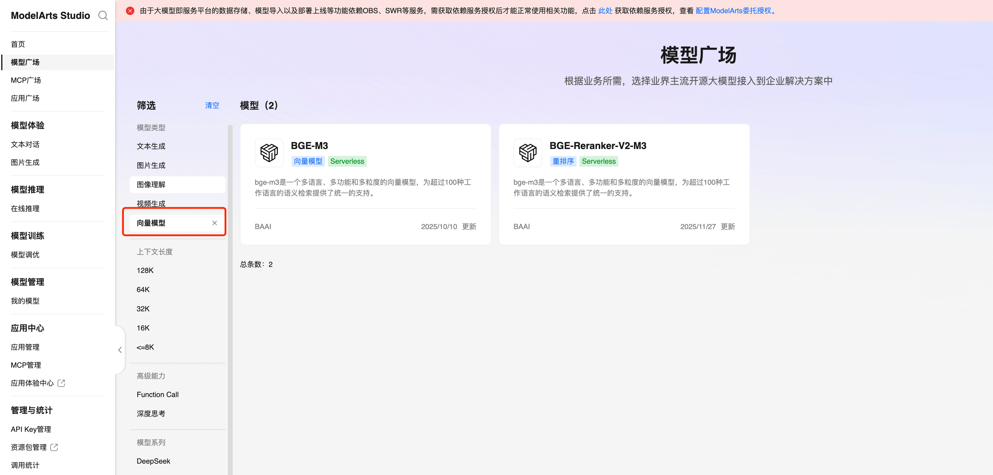
Task: Toggle the 文本生成 model type filter
Action: (x=151, y=146)
